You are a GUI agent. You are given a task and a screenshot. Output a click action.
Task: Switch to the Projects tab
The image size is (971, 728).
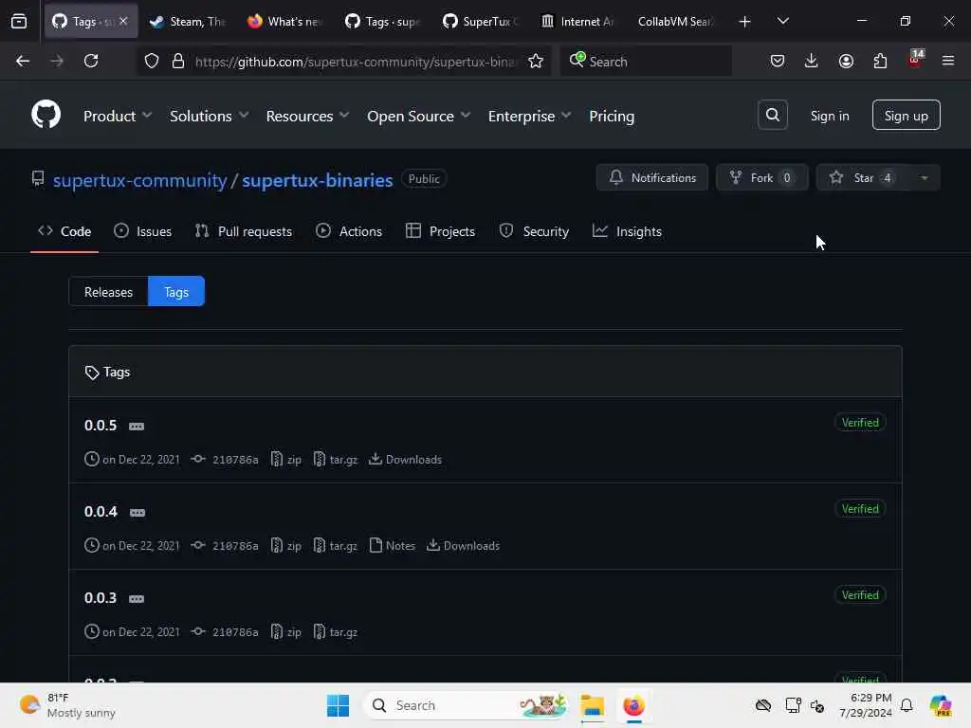point(440,231)
